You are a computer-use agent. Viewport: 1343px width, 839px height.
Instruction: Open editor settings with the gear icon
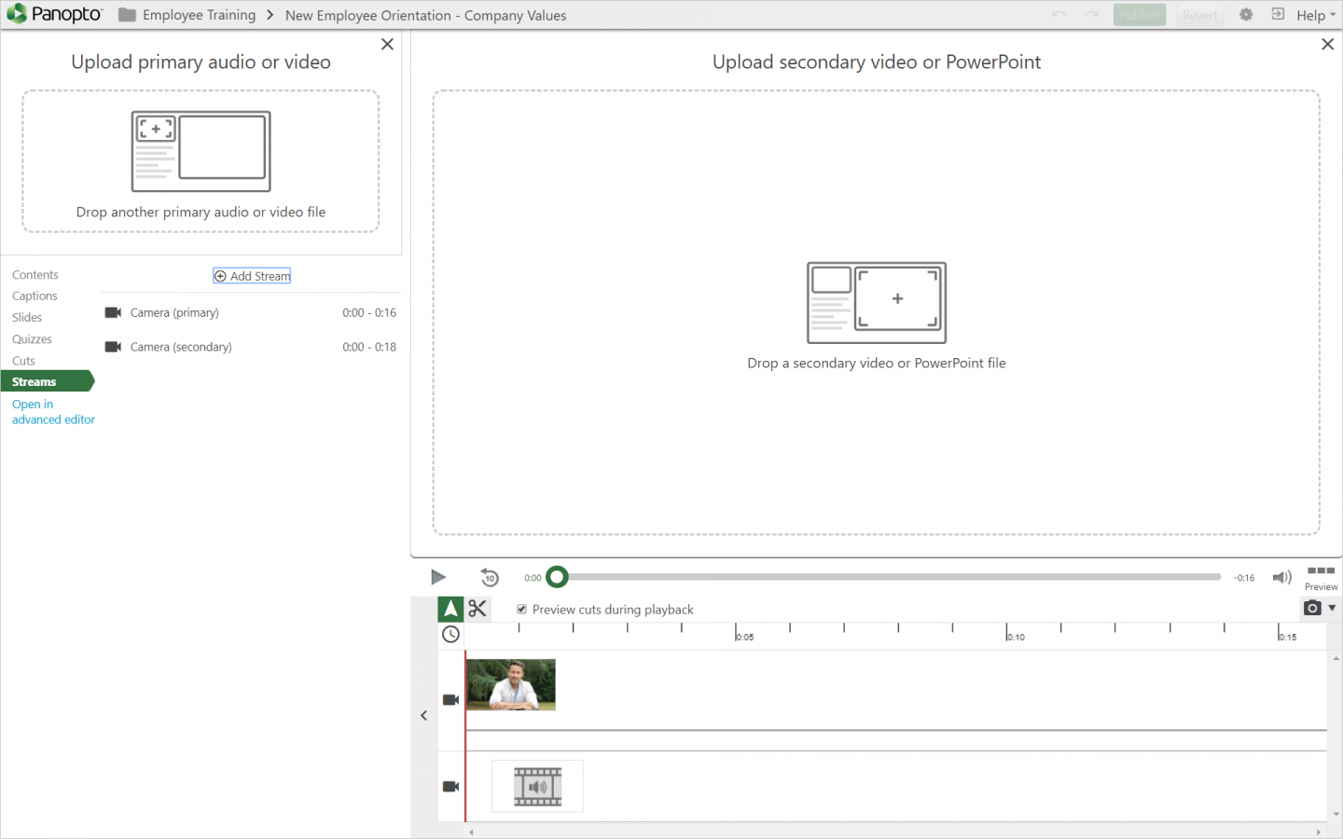coord(1246,14)
